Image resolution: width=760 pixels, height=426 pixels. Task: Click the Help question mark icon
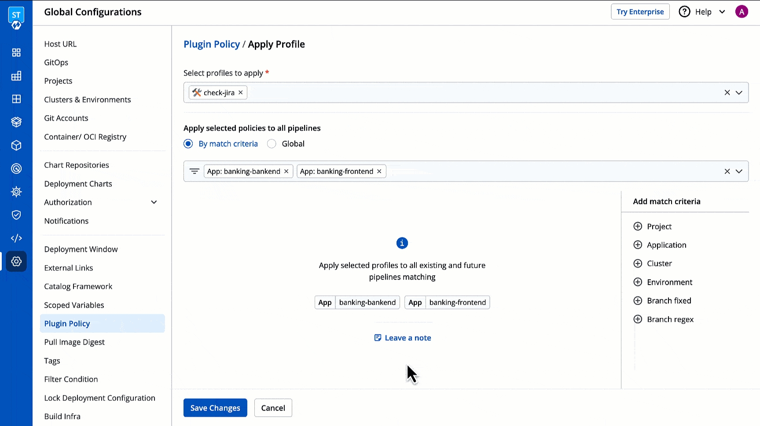(684, 12)
